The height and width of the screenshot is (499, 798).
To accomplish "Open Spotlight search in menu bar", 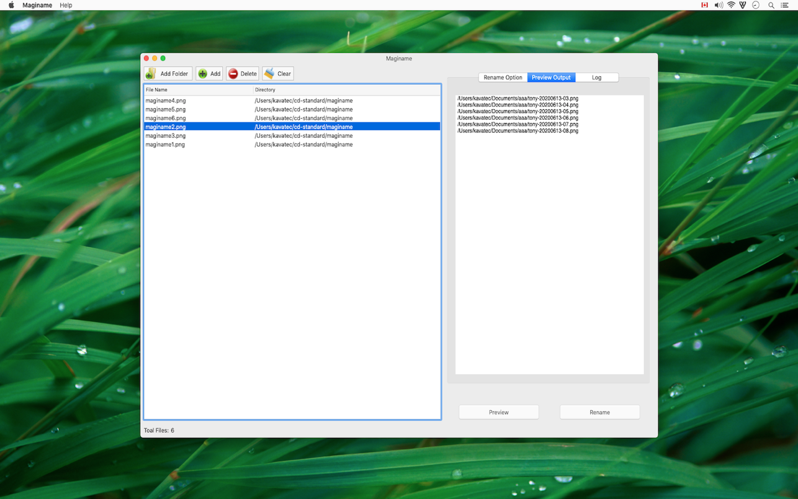I will coord(771,5).
